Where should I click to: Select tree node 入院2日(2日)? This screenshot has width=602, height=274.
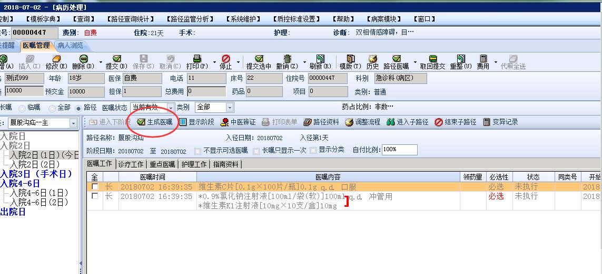click(x=35, y=164)
